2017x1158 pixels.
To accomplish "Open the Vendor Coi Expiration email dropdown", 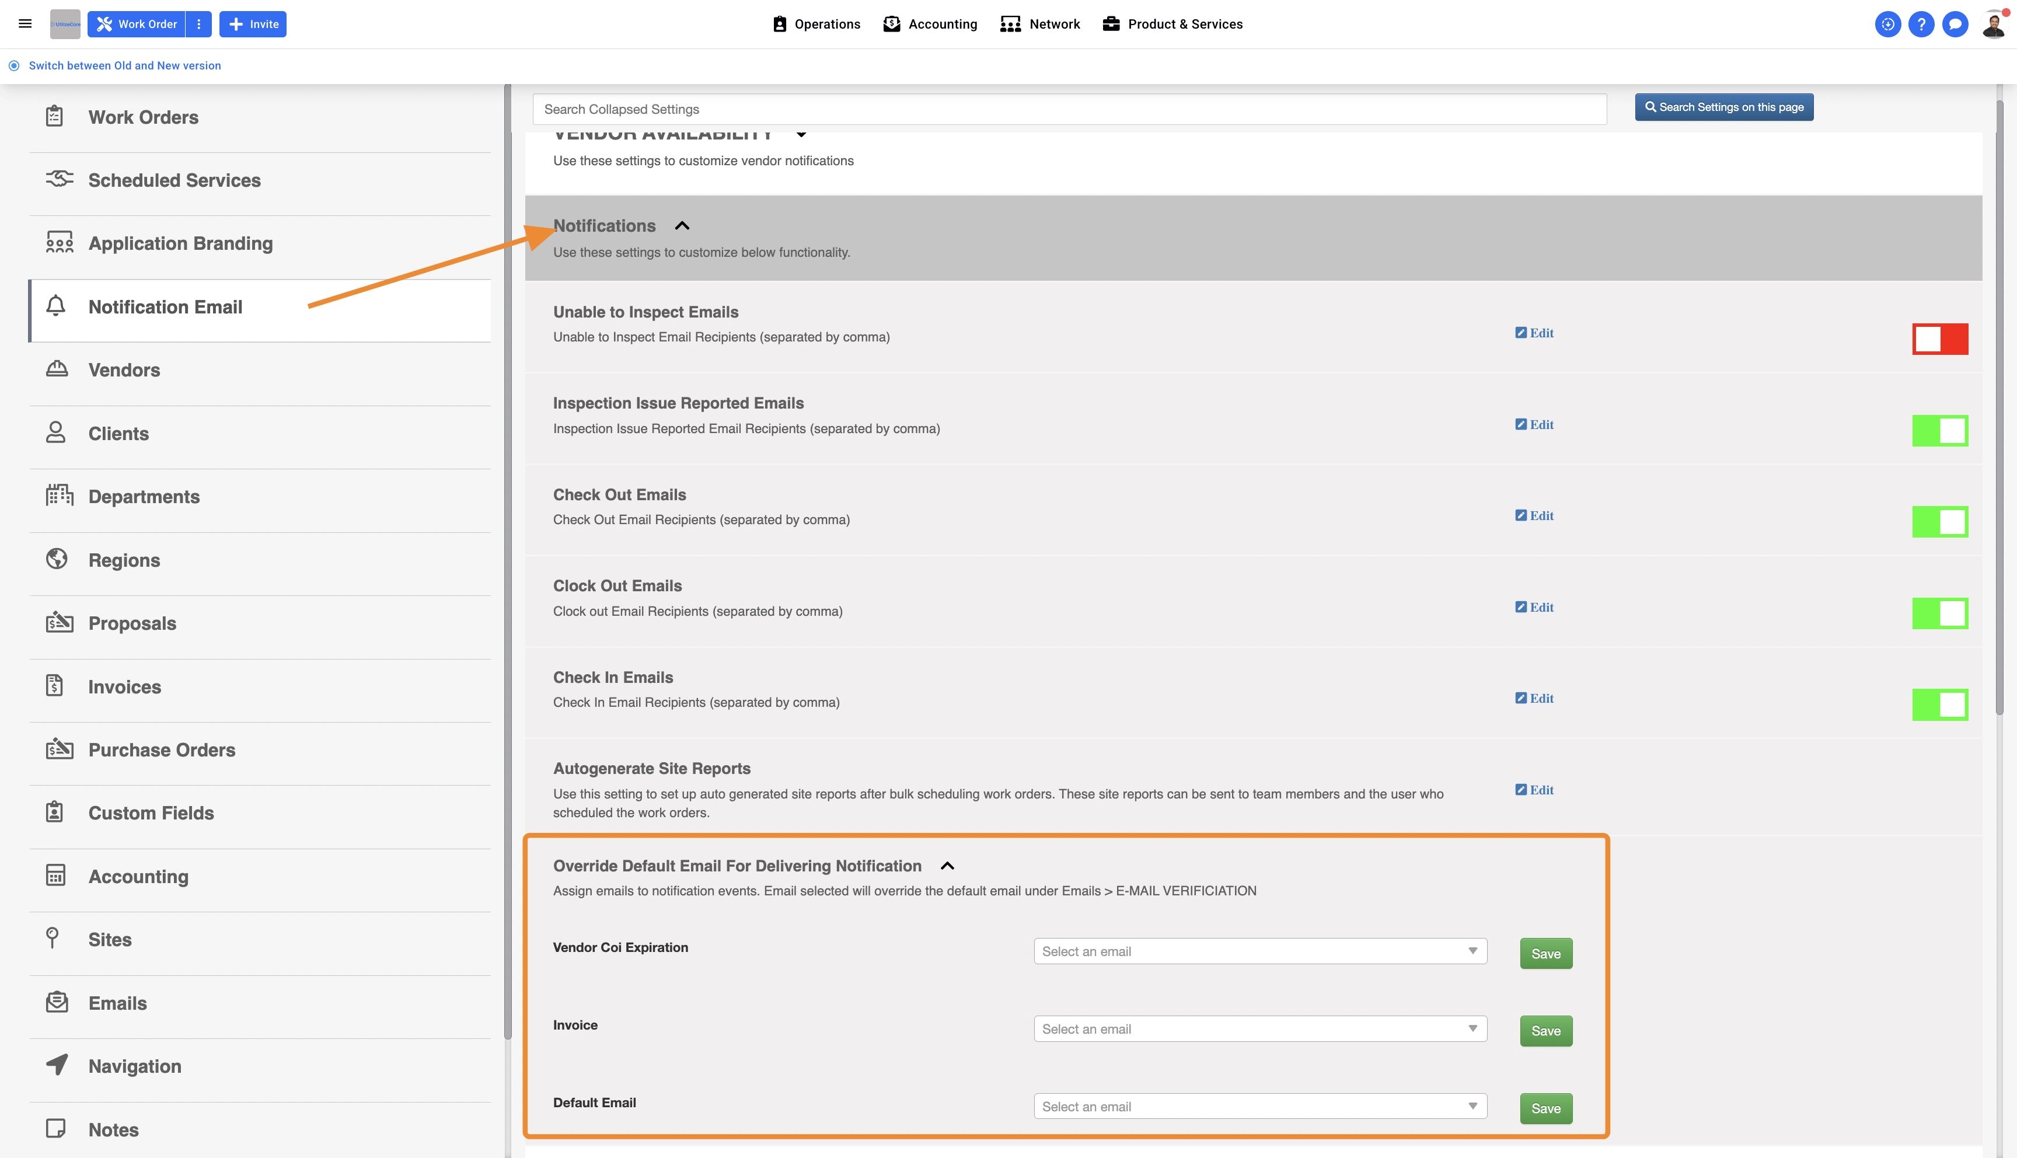I will click(x=1259, y=951).
